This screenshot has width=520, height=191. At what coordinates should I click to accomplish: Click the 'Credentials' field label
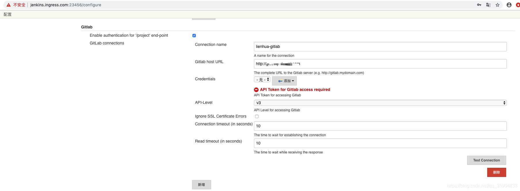pyautogui.click(x=205, y=79)
